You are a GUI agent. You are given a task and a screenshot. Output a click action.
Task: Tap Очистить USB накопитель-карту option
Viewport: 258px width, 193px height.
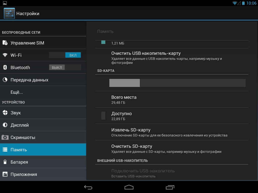click(146, 54)
